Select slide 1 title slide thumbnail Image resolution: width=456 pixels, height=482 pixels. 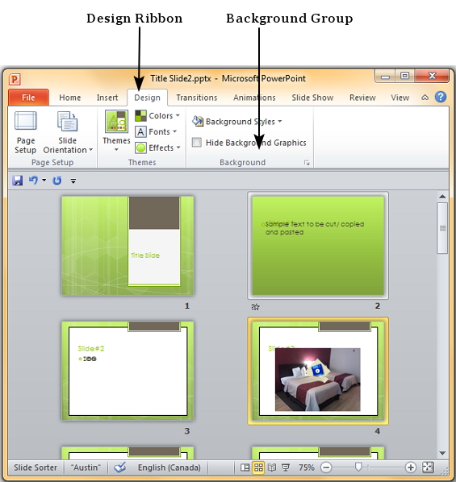click(x=128, y=246)
